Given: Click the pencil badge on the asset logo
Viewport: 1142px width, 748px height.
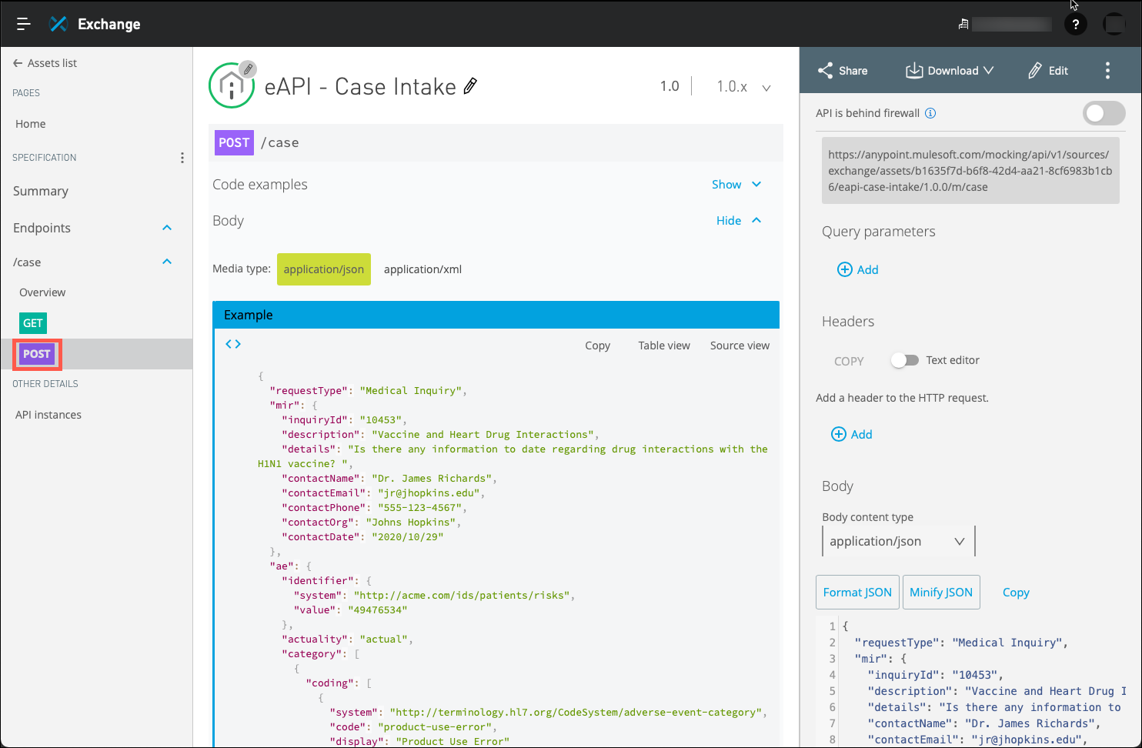Looking at the screenshot, I should click(248, 69).
